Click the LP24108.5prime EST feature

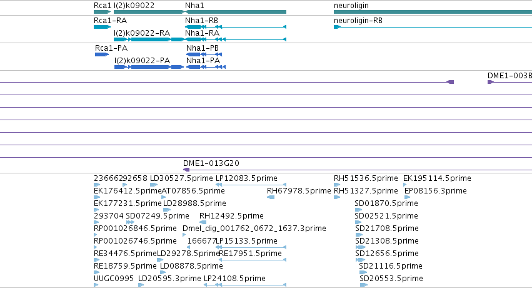(245, 285)
